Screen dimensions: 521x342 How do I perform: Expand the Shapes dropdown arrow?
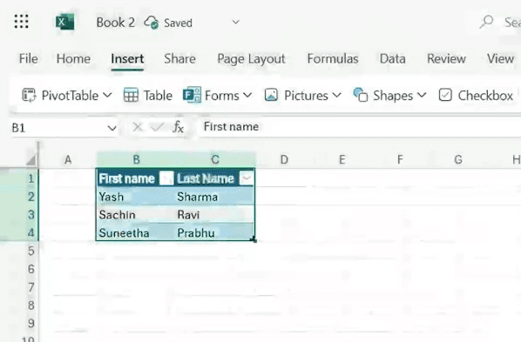[422, 96]
